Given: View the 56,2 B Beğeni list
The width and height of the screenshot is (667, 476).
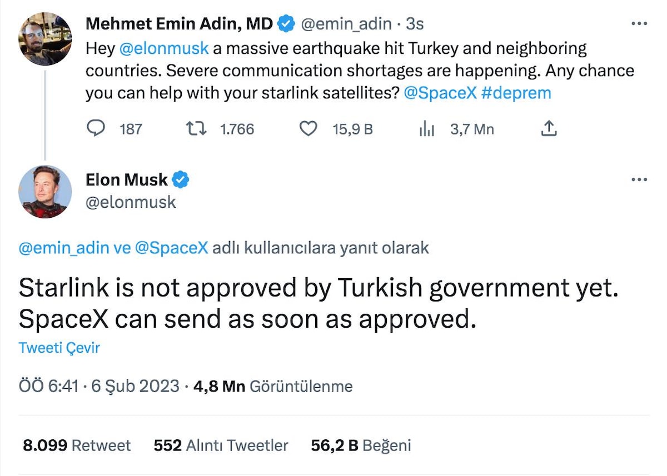Looking at the screenshot, I should tap(361, 445).
